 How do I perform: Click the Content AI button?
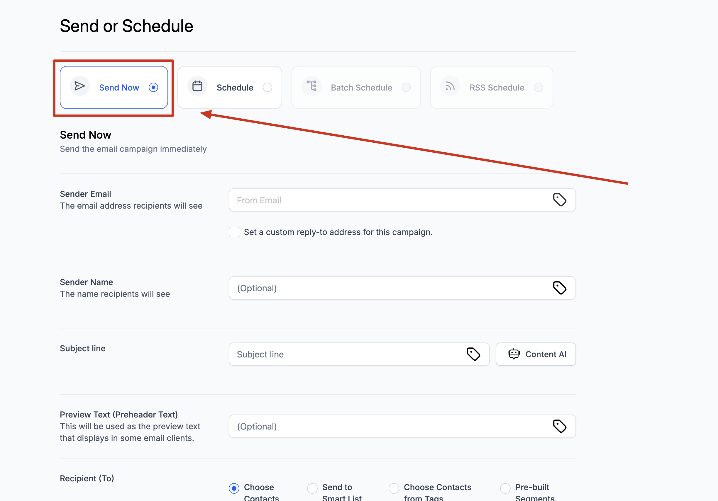[535, 354]
